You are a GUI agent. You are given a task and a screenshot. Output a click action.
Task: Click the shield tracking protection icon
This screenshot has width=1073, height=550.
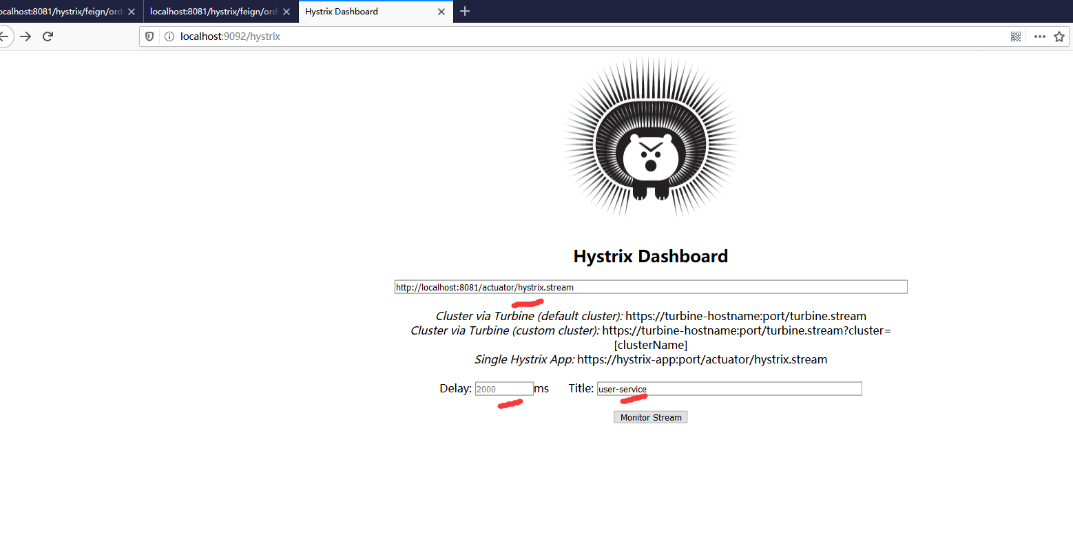[149, 36]
